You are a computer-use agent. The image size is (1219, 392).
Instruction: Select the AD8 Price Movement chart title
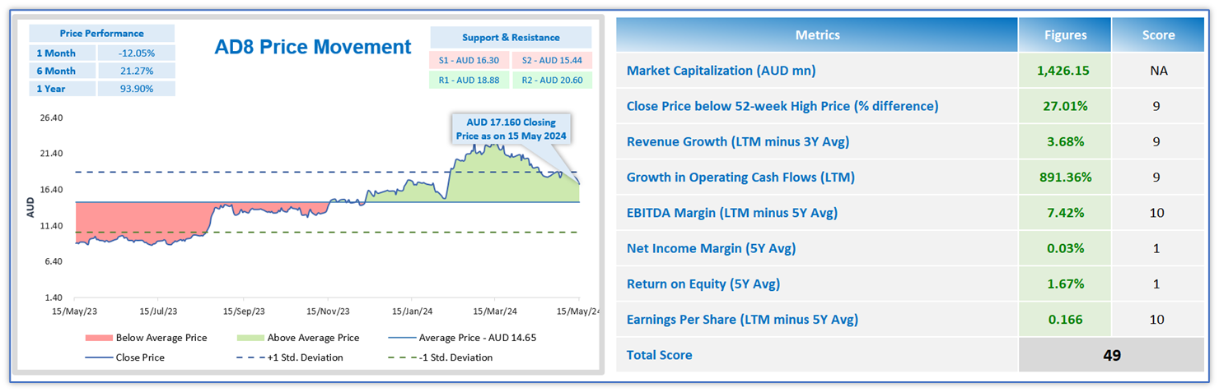[313, 47]
